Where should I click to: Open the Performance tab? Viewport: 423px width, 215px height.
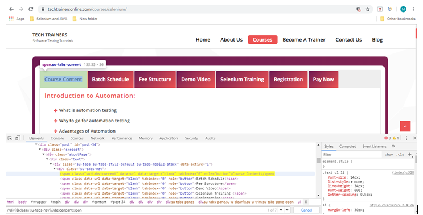point(122,138)
